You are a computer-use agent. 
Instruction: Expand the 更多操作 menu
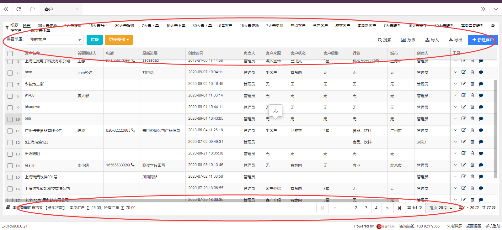[x=119, y=39]
